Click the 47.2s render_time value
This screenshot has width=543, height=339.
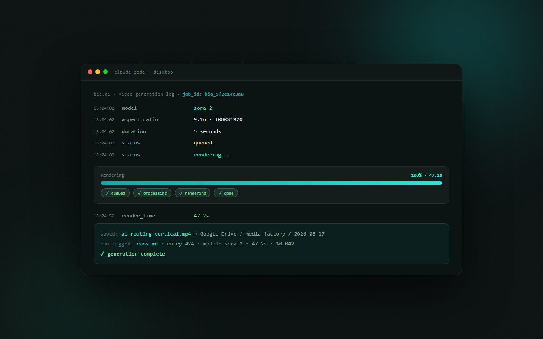202,216
